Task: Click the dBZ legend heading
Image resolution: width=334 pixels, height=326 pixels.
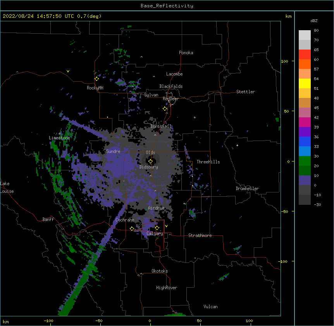Action: [x=314, y=21]
